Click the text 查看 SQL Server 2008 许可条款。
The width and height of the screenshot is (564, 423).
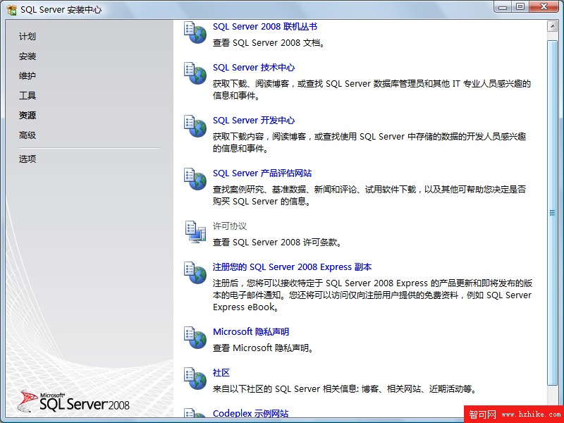[277, 243]
